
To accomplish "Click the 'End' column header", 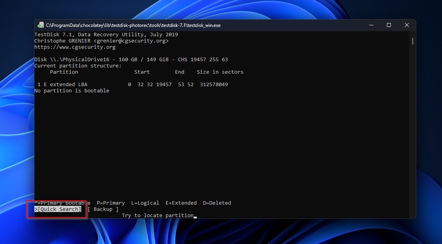I will click(x=180, y=72).
